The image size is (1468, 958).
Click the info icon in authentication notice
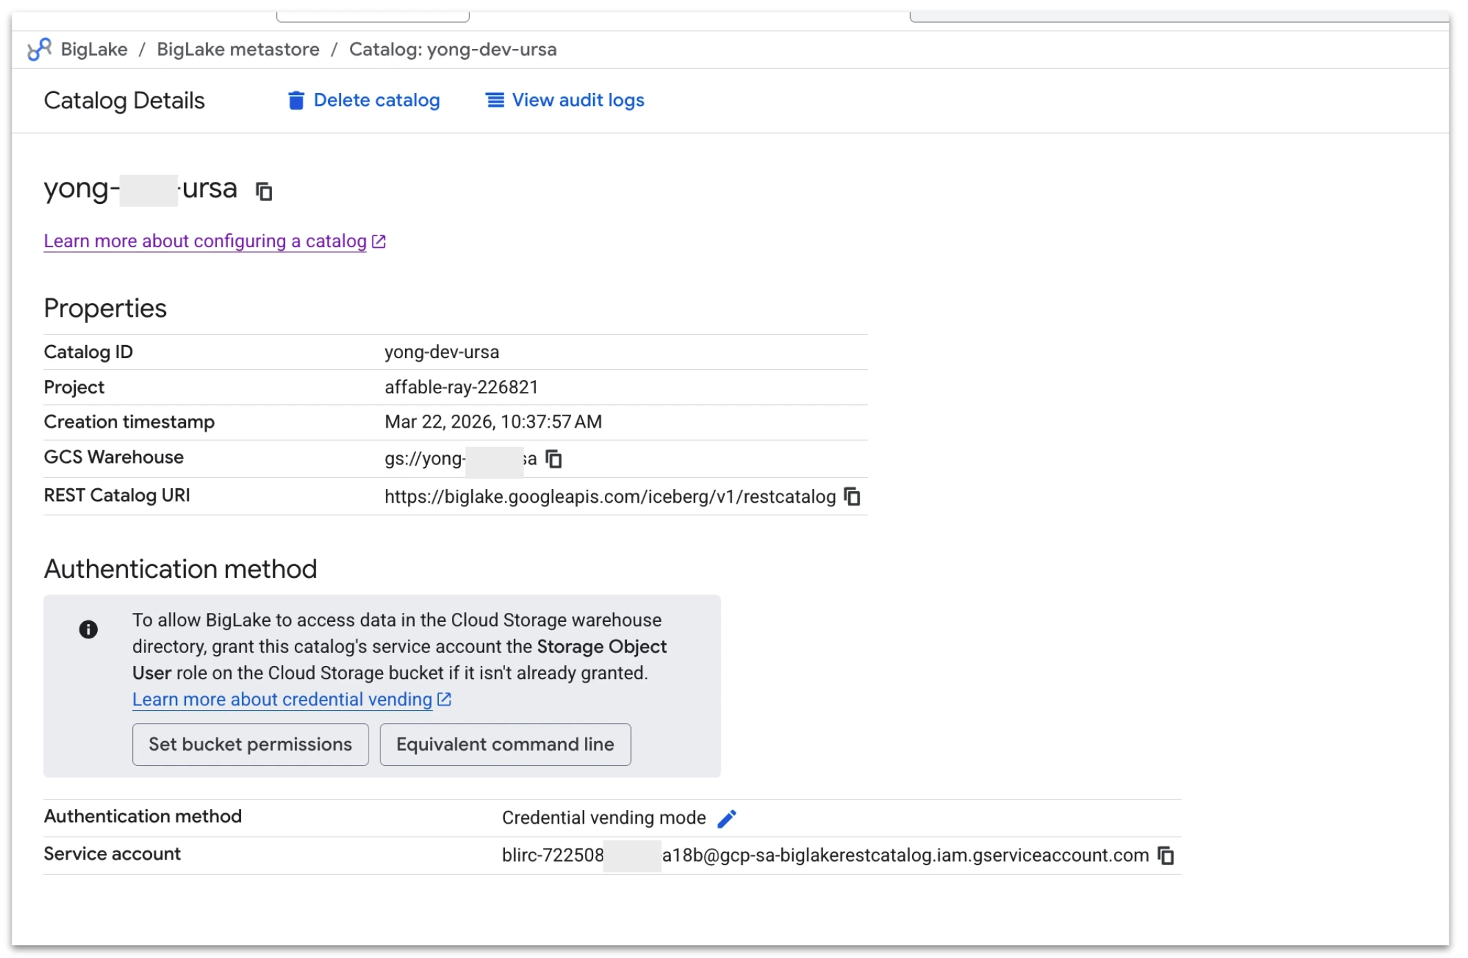pyautogui.click(x=88, y=629)
